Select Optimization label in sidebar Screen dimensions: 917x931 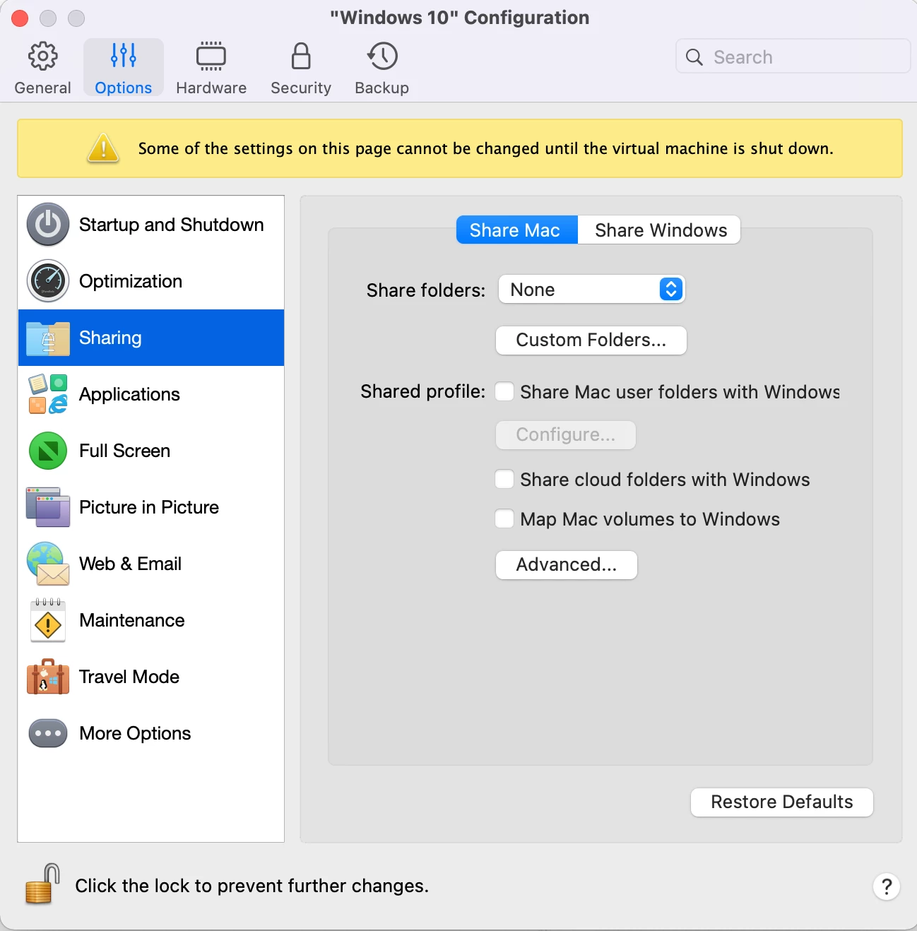pyautogui.click(x=131, y=281)
